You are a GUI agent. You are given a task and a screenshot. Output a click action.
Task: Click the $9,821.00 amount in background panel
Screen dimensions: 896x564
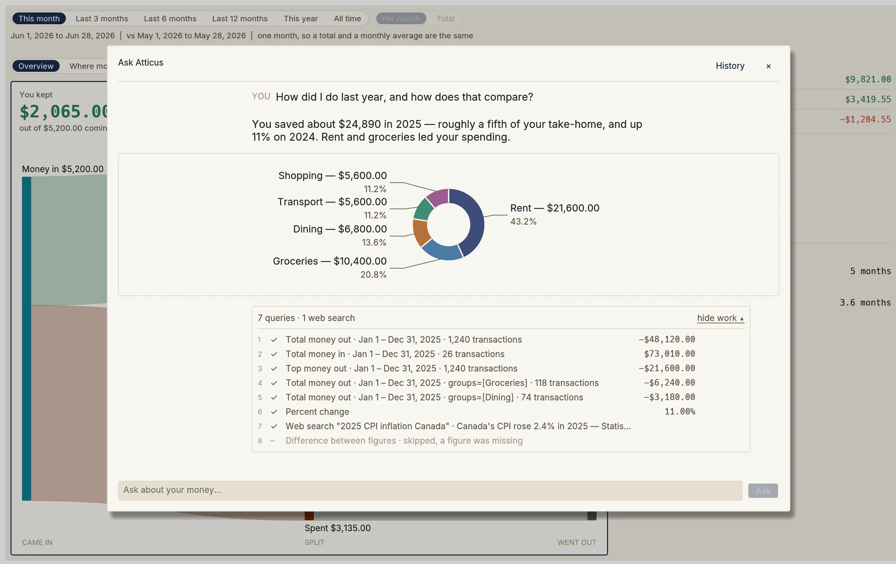tap(868, 79)
